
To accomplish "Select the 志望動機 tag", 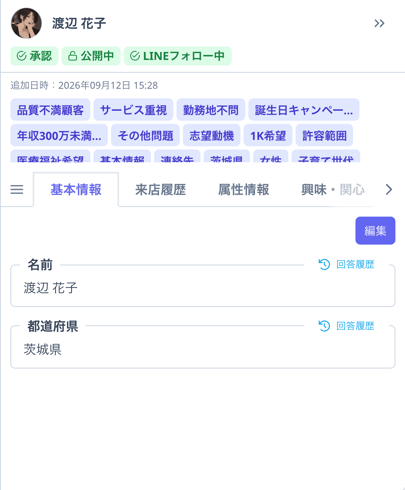I will [212, 135].
